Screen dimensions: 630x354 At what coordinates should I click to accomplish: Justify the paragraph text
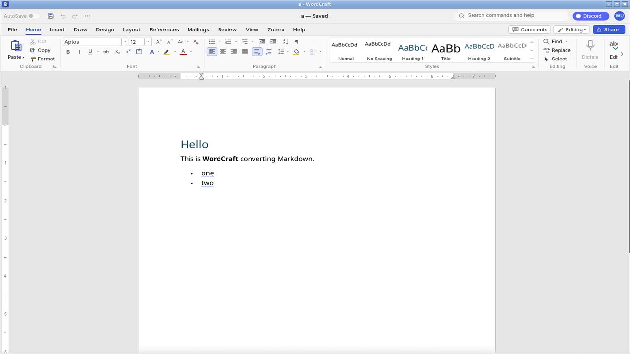pyautogui.click(x=245, y=52)
